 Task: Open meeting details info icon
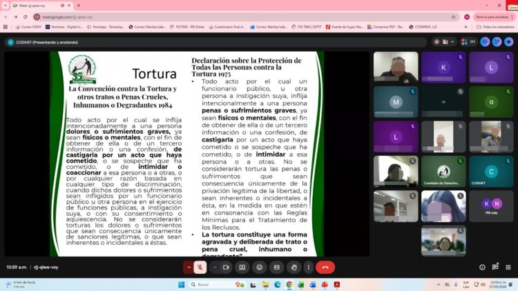(482, 268)
